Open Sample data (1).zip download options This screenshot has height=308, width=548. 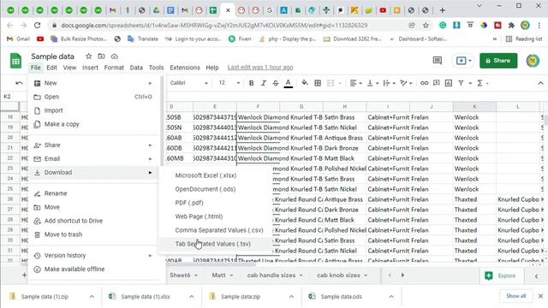(92, 297)
